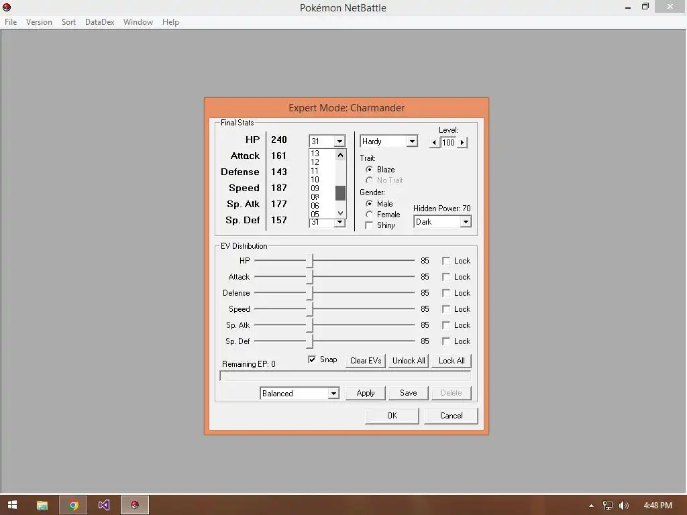Click IV list scrollbar thumb
Screen dimensions: 687x515
(340, 193)
